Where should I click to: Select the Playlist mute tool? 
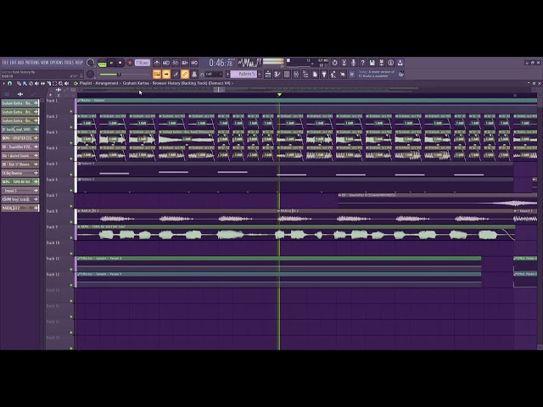[36, 83]
